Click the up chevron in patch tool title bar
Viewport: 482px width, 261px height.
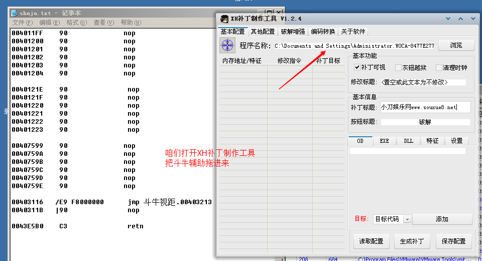pyautogui.click(x=460, y=19)
